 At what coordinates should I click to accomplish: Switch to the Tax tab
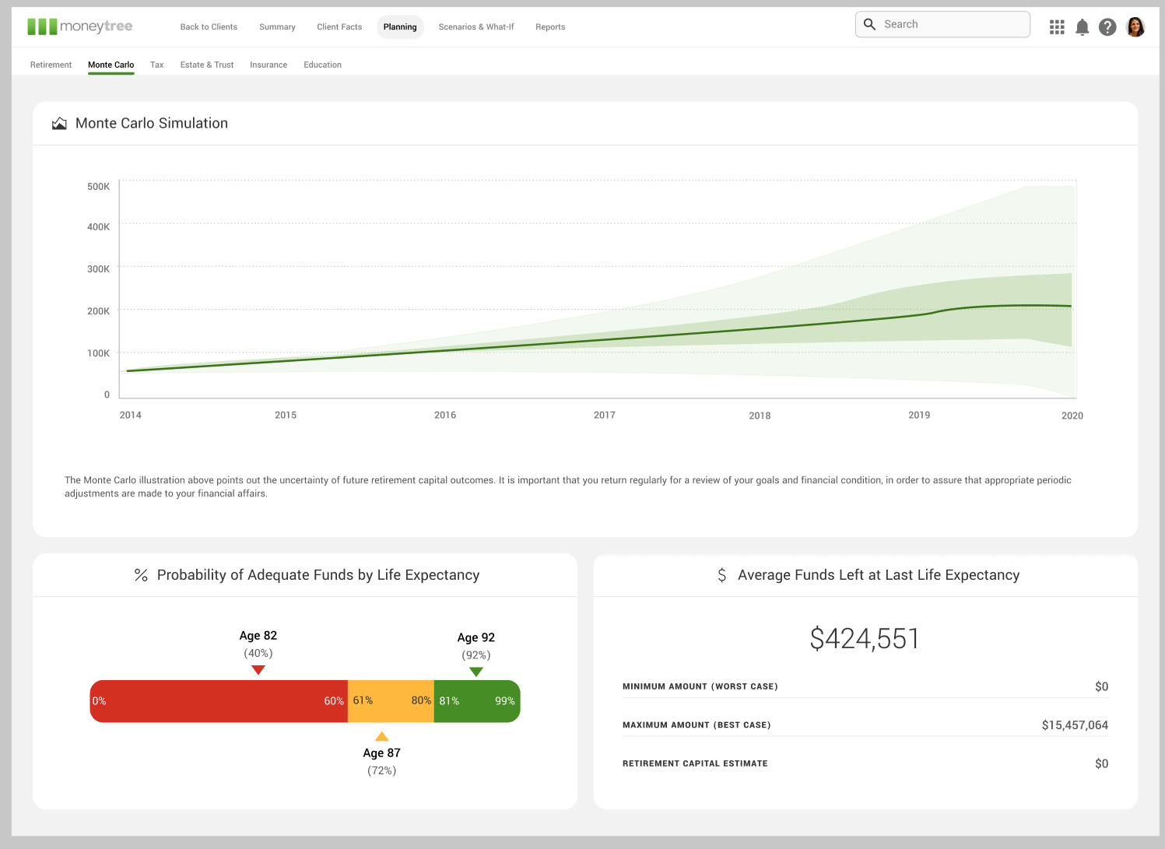tap(156, 65)
